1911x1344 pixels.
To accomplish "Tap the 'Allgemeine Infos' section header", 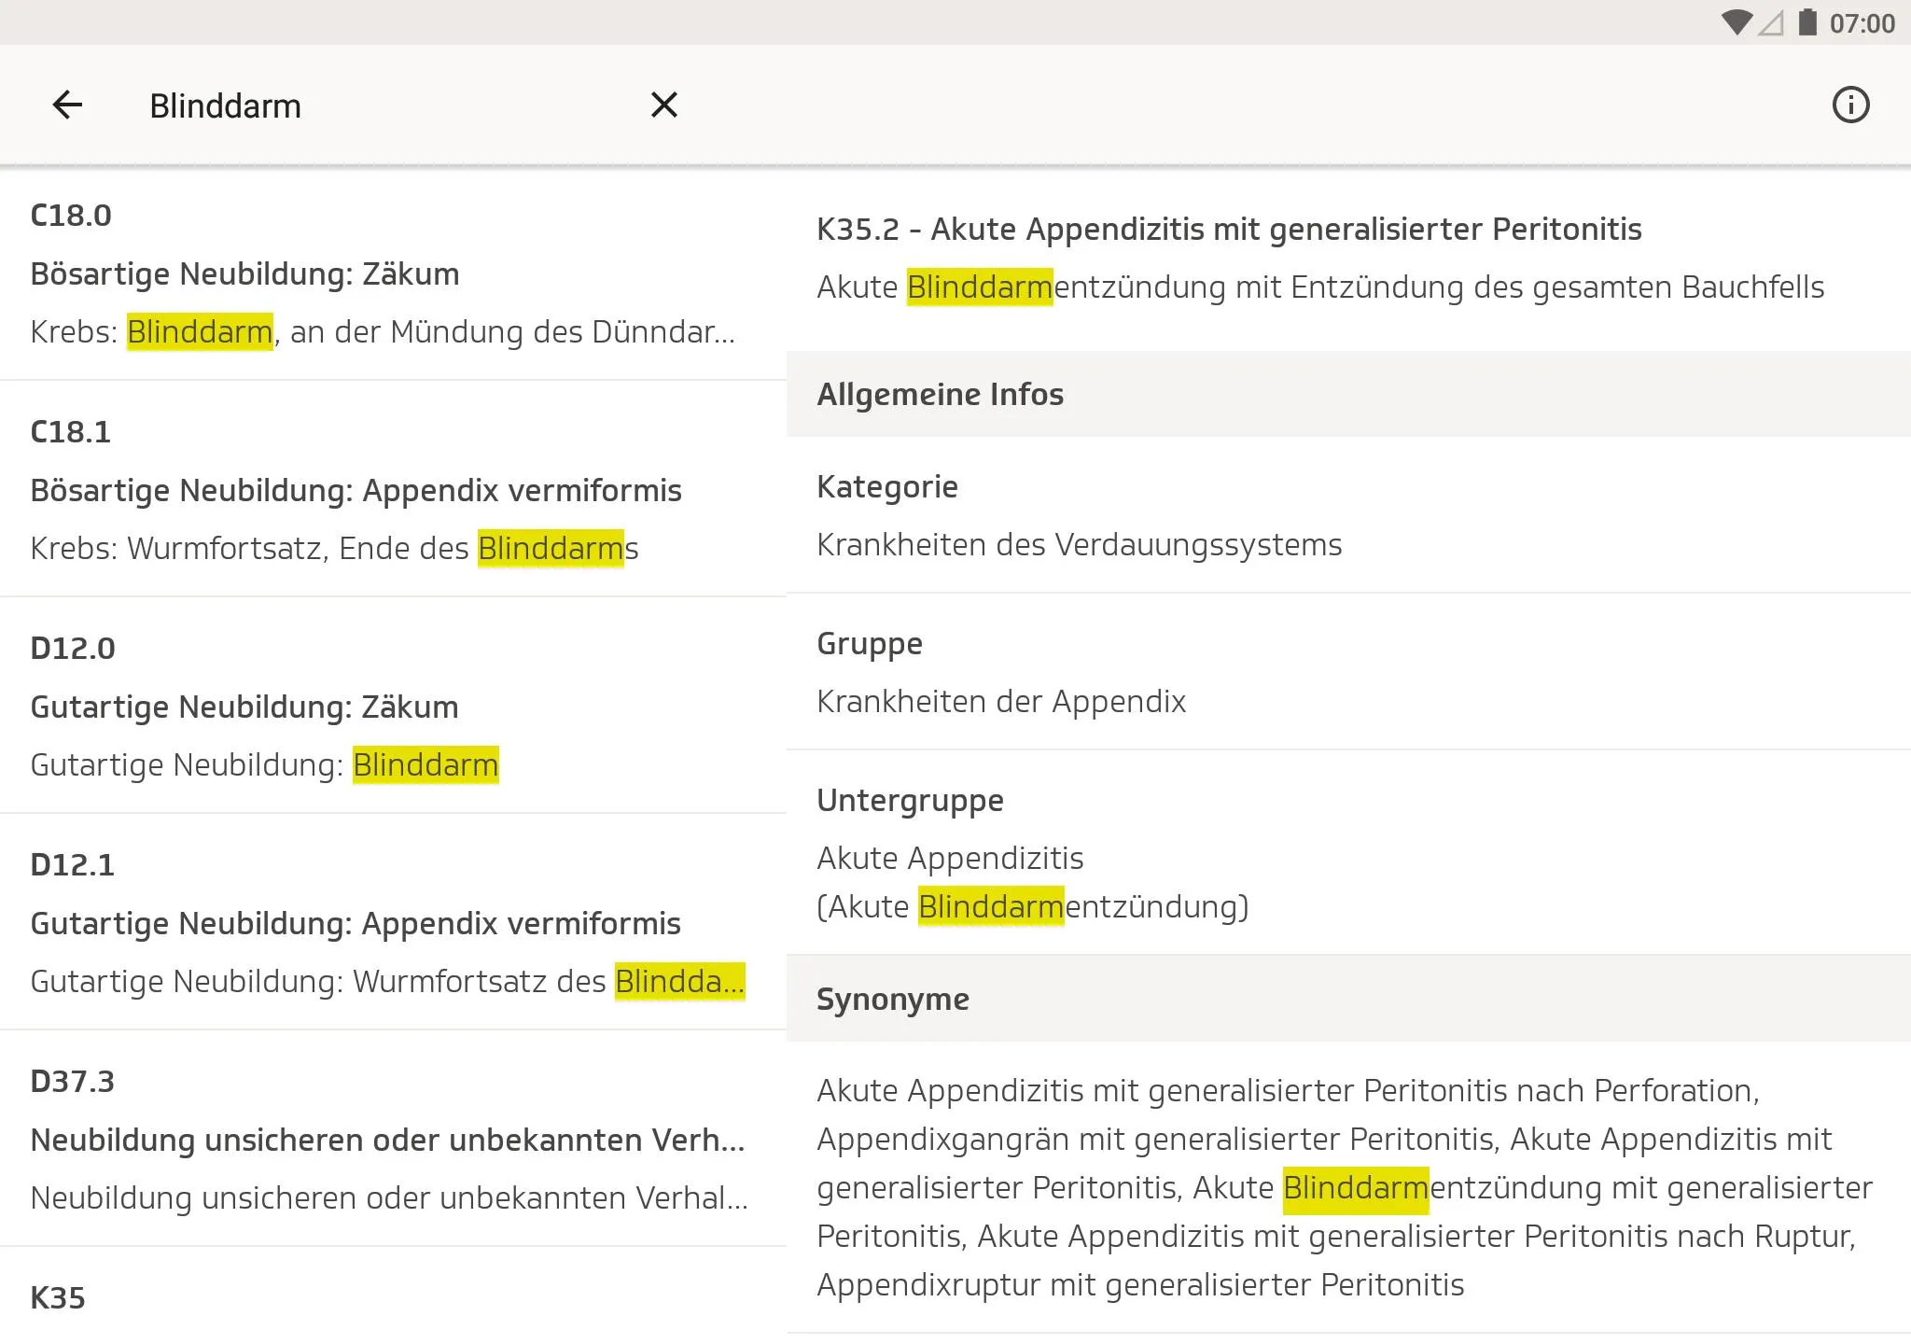I will tap(1348, 394).
